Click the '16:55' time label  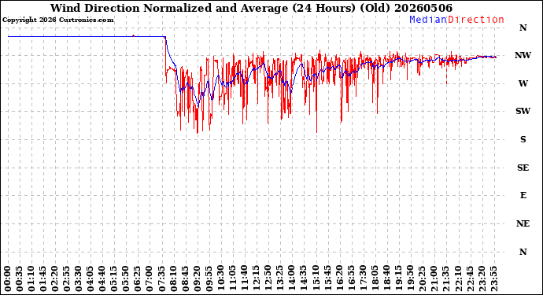pyautogui.click(x=351, y=279)
